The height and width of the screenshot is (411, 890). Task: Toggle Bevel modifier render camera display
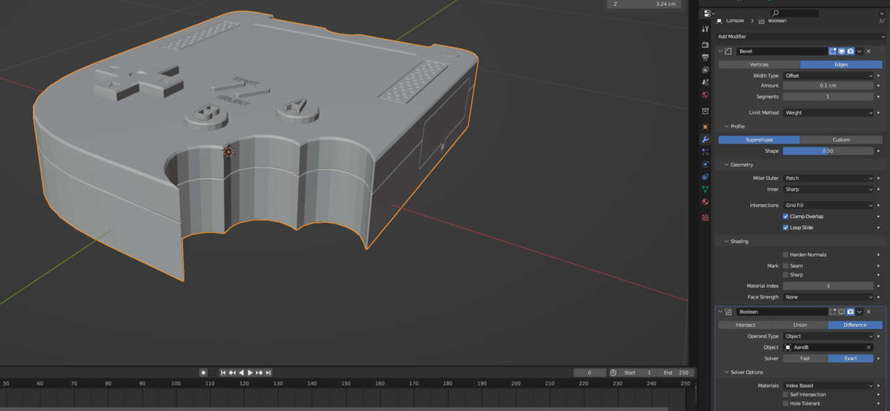tap(850, 51)
